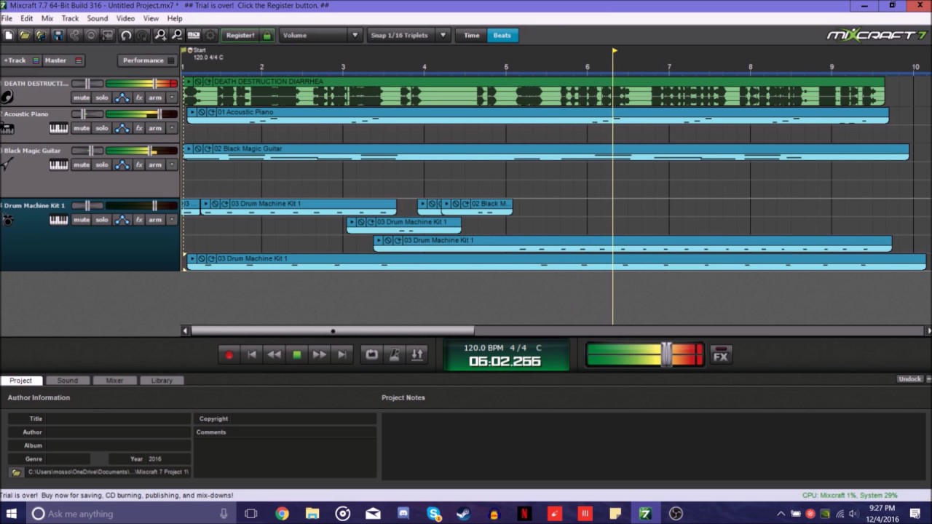932x524 pixels.
Task: Click the share/publish icon in the toolbar
Action: tap(74, 35)
